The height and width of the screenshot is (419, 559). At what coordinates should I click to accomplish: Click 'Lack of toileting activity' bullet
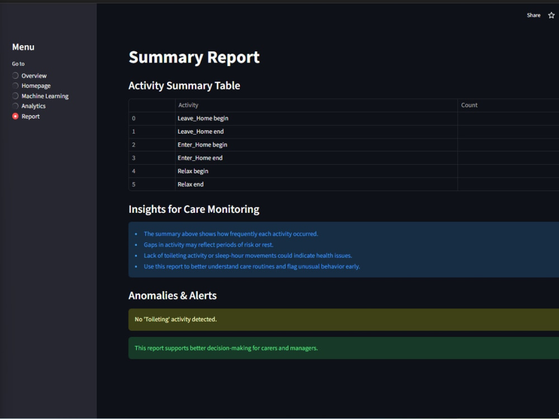point(248,255)
